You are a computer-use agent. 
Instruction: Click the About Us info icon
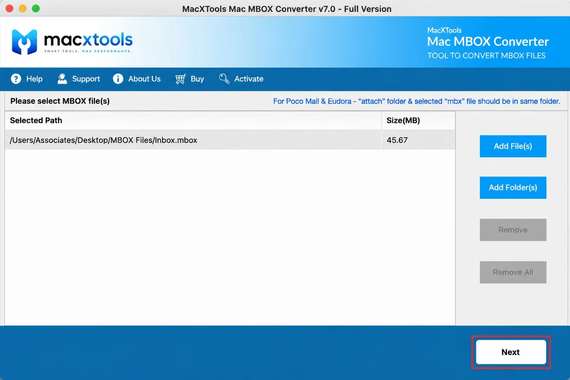pyautogui.click(x=118, y=79)
